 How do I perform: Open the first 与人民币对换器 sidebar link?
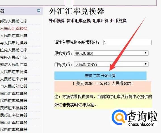14,43
